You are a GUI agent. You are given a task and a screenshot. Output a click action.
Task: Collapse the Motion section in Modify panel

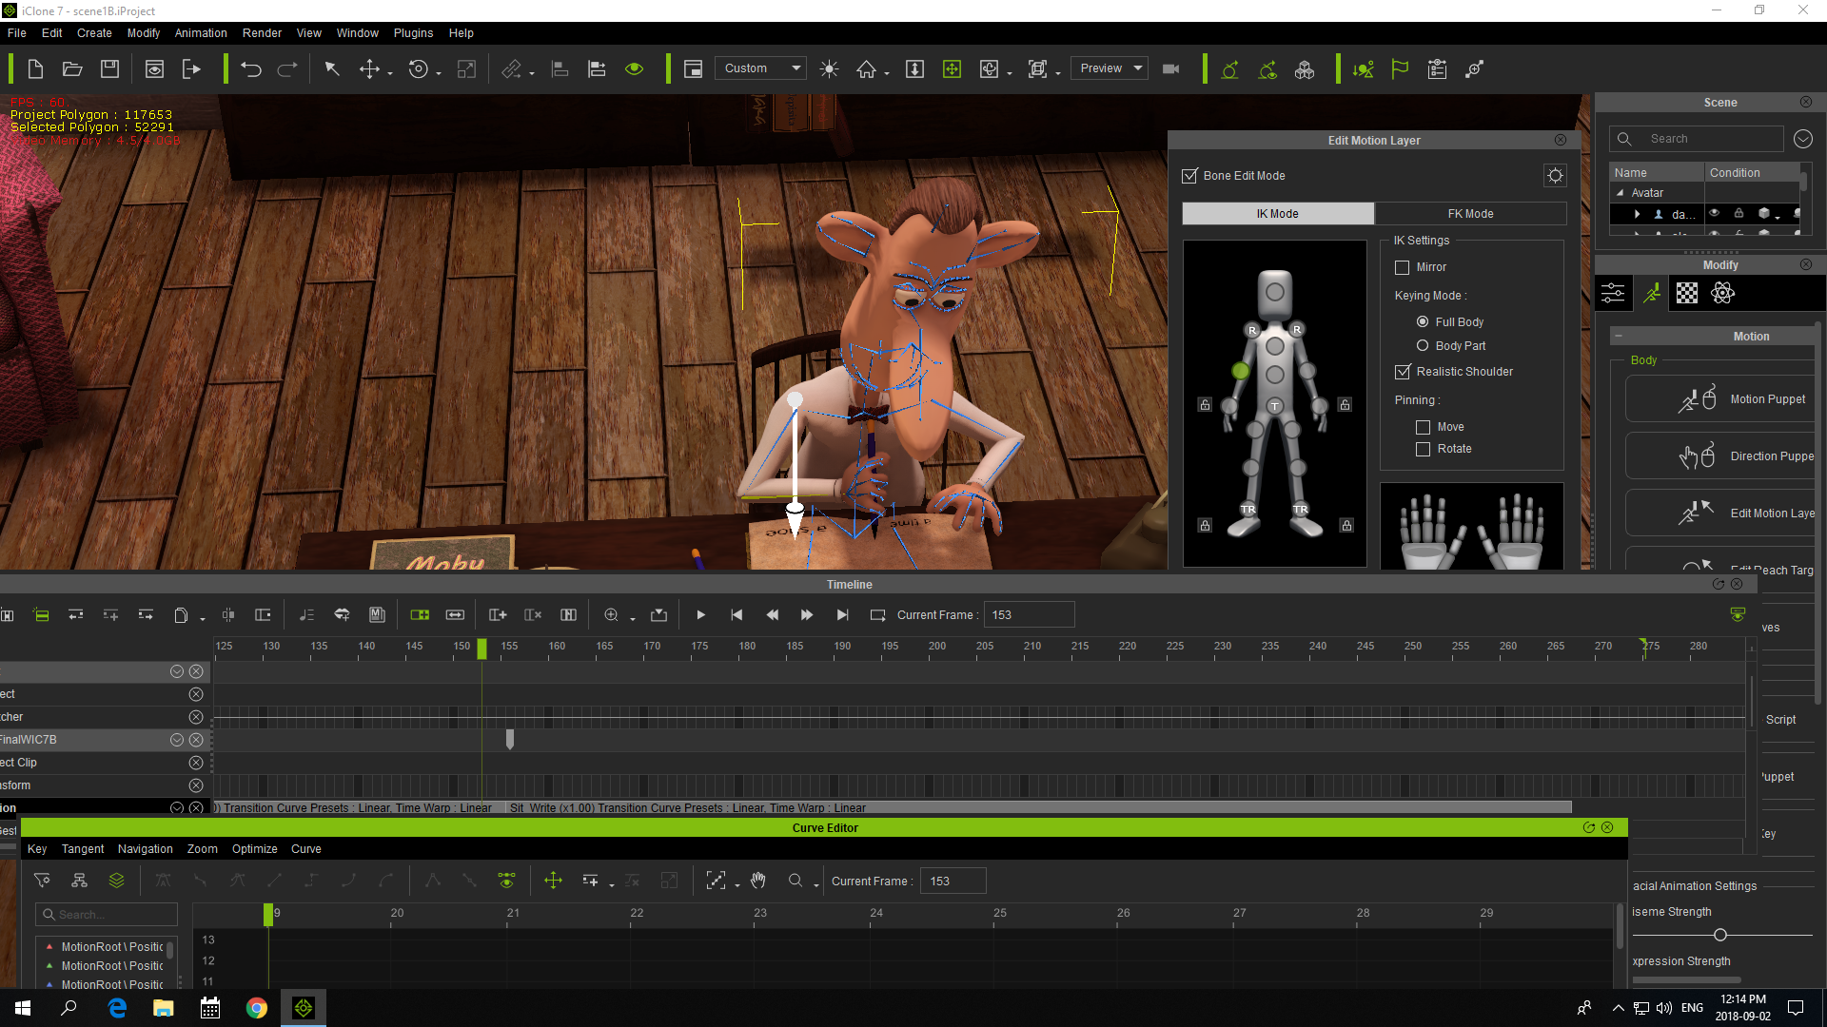coord(1618,336)
